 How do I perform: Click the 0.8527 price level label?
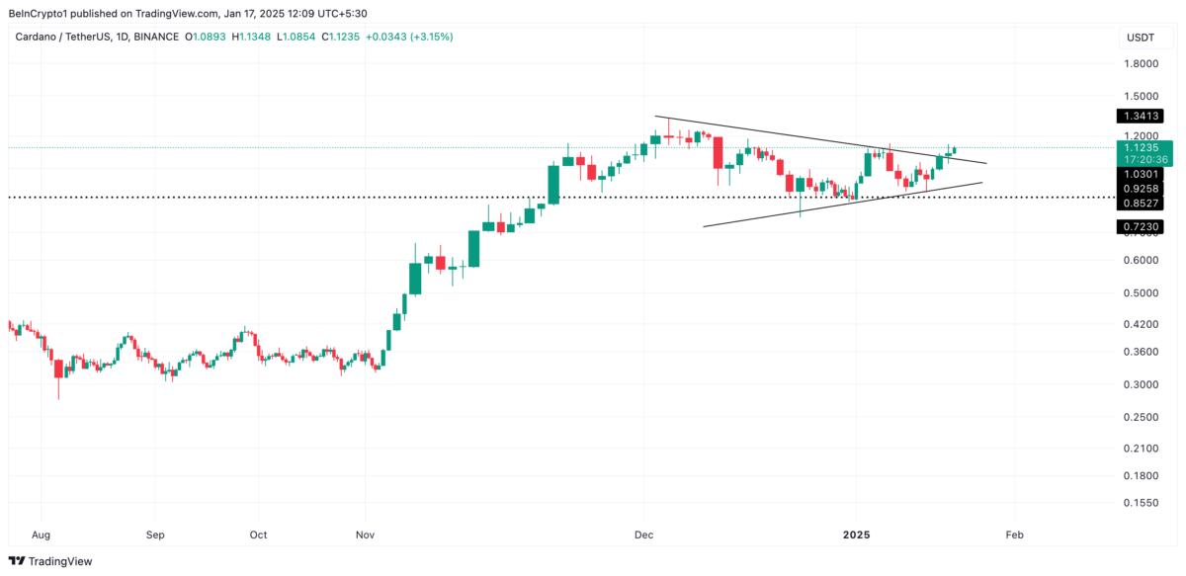1141,203
